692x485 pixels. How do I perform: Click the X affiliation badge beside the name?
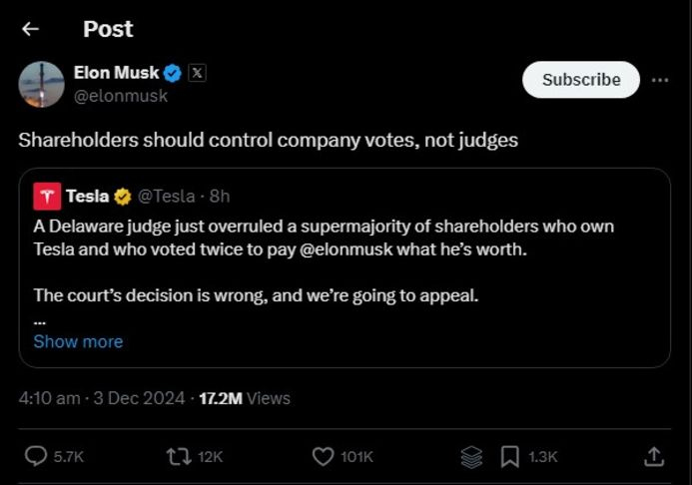pyautogui.click(x=197, y=73)
